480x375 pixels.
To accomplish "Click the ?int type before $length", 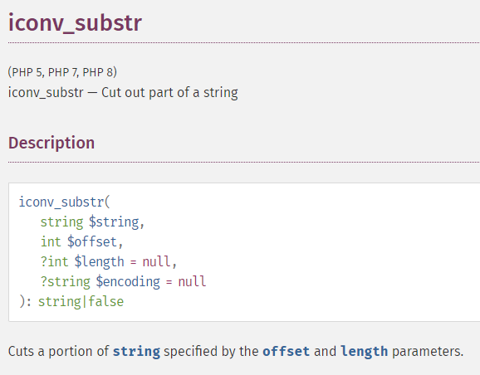I will click(54, 262).
